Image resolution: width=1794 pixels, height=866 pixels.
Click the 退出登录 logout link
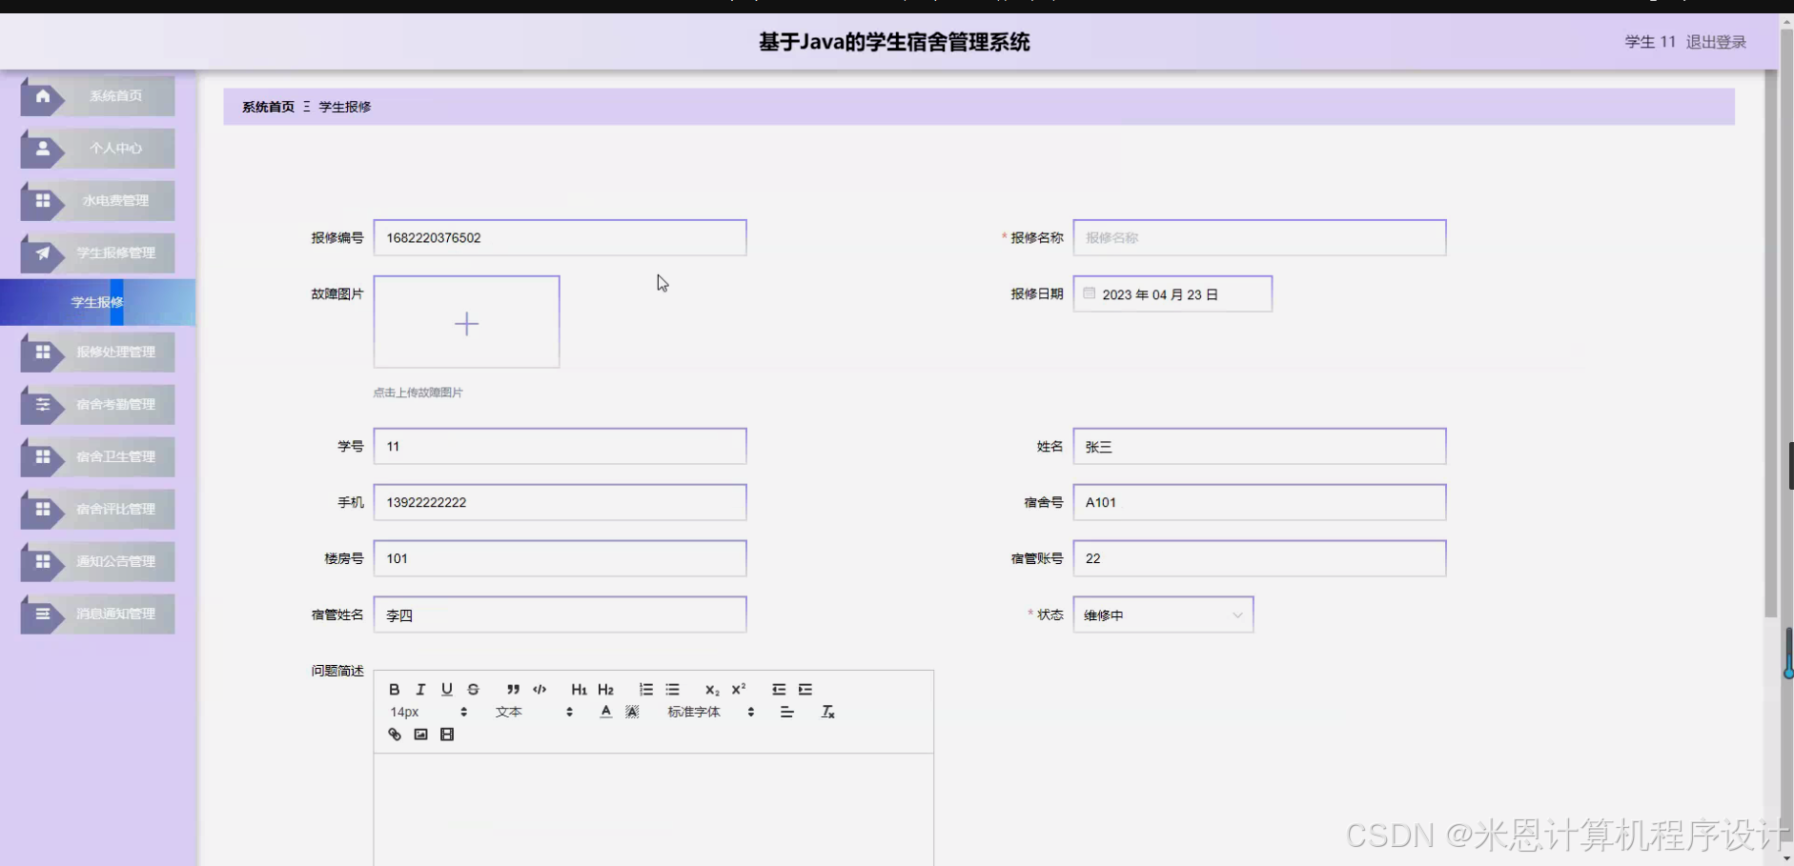click(x=1716, y=41)
